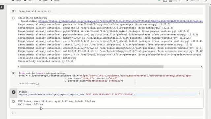Run the %%time get_report cell
This screenshot has width=211, height=119.
[14, 92]
